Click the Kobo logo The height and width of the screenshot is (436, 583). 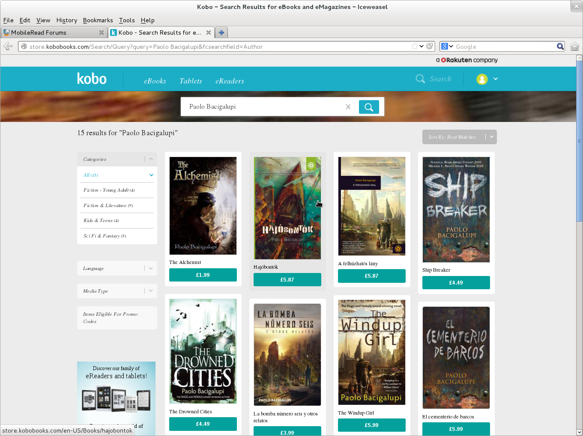click(92, 79)
